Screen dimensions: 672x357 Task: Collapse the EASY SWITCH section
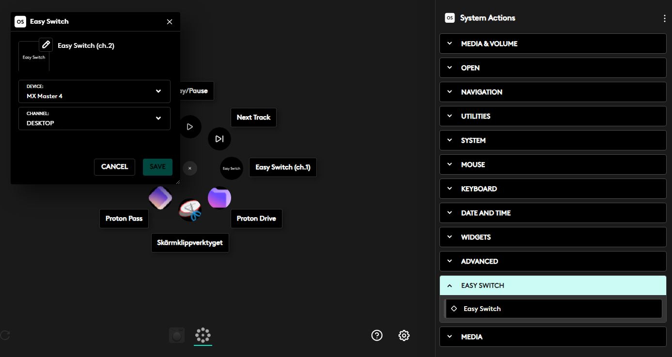553,285
